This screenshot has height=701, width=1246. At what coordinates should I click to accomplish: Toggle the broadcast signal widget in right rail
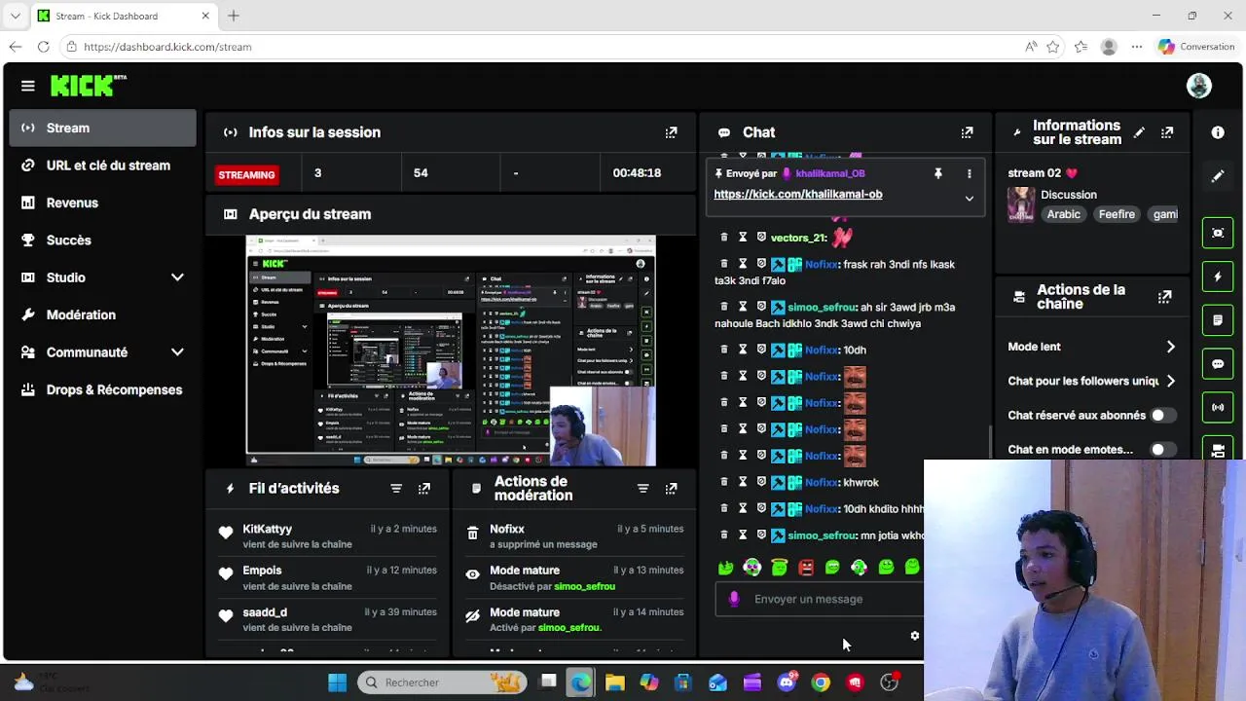pos(1218,407)
